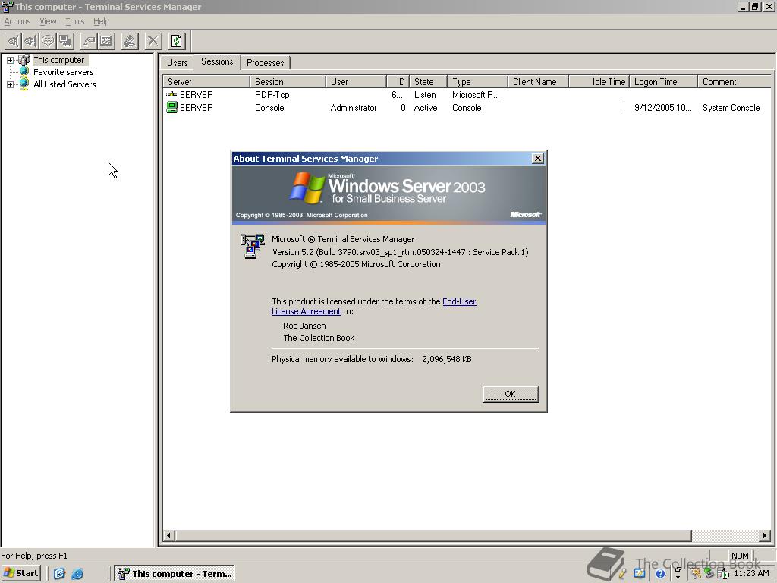Image resolution: width=777 pixels, height=583 pixels.
Task: Click the RDP-Tcp listener SERVER row icon
Action: coord(172,94)
